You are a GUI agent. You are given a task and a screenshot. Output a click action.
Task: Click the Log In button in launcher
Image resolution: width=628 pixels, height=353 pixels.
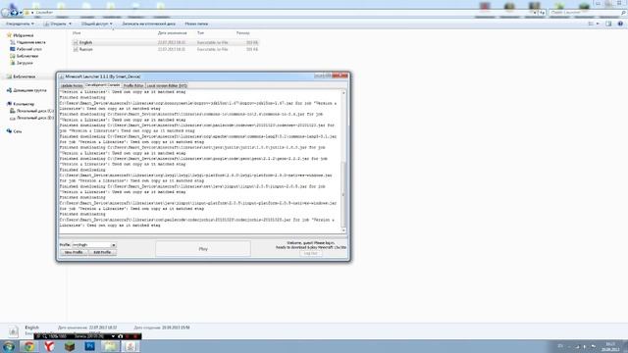pos(310,253)
